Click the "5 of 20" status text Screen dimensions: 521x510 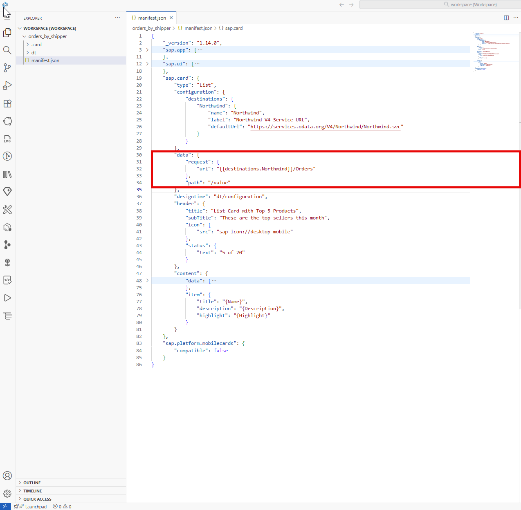[x=232, y=253]
